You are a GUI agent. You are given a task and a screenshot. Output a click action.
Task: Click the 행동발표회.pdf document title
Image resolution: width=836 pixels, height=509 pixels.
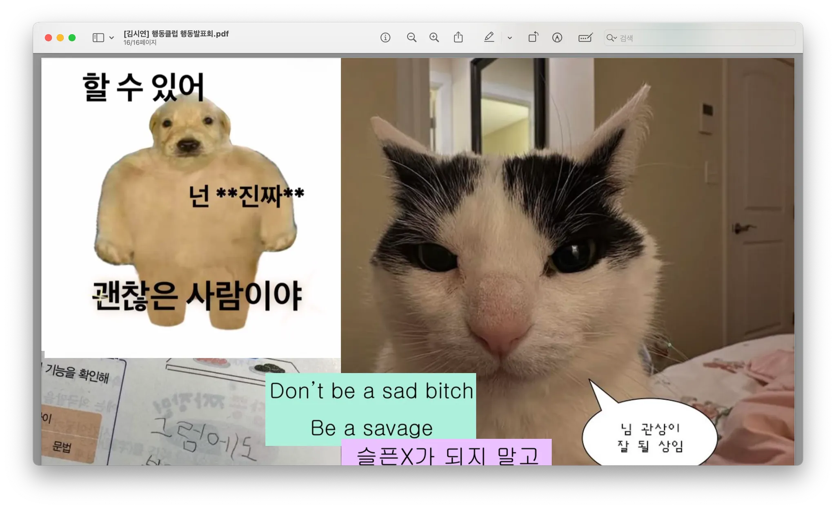(x=176, y=33)
